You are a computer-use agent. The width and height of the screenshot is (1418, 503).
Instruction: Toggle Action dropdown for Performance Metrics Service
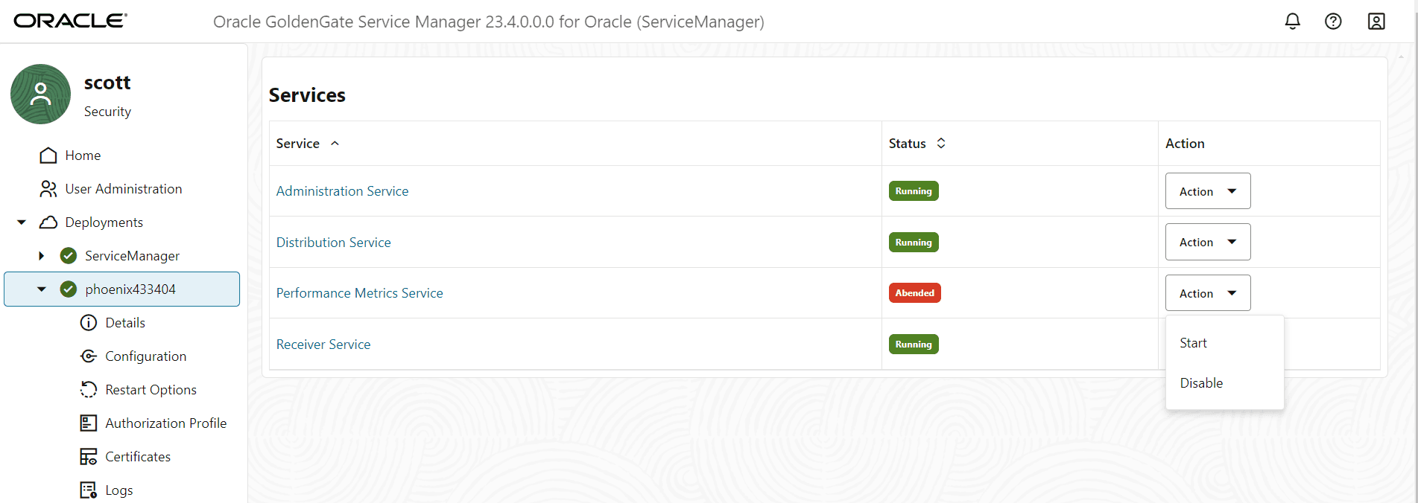1208,293
